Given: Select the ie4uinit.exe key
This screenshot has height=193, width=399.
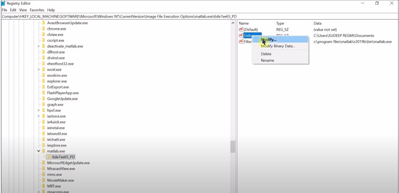Looking at the screenshot, I should pos(56,122).
